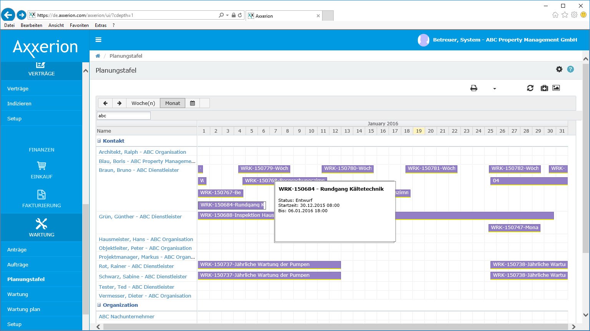Open the Favoriten menu
590x331 pixels.
[79, 25]
